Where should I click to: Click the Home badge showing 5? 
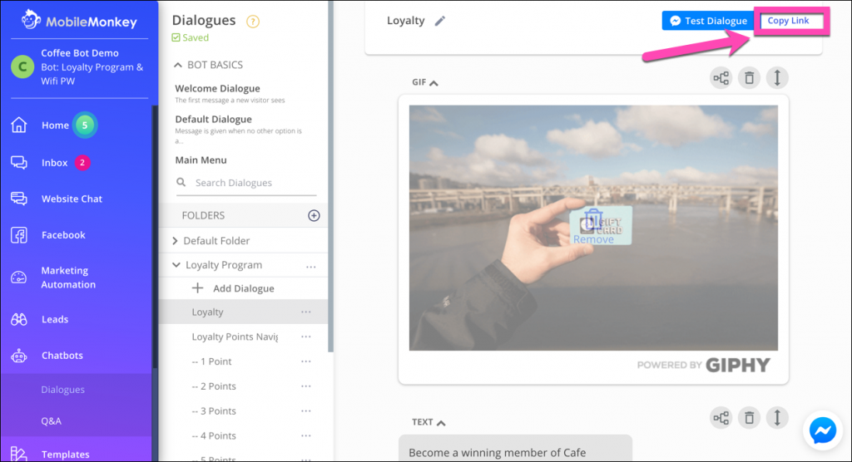coord(85,125)
